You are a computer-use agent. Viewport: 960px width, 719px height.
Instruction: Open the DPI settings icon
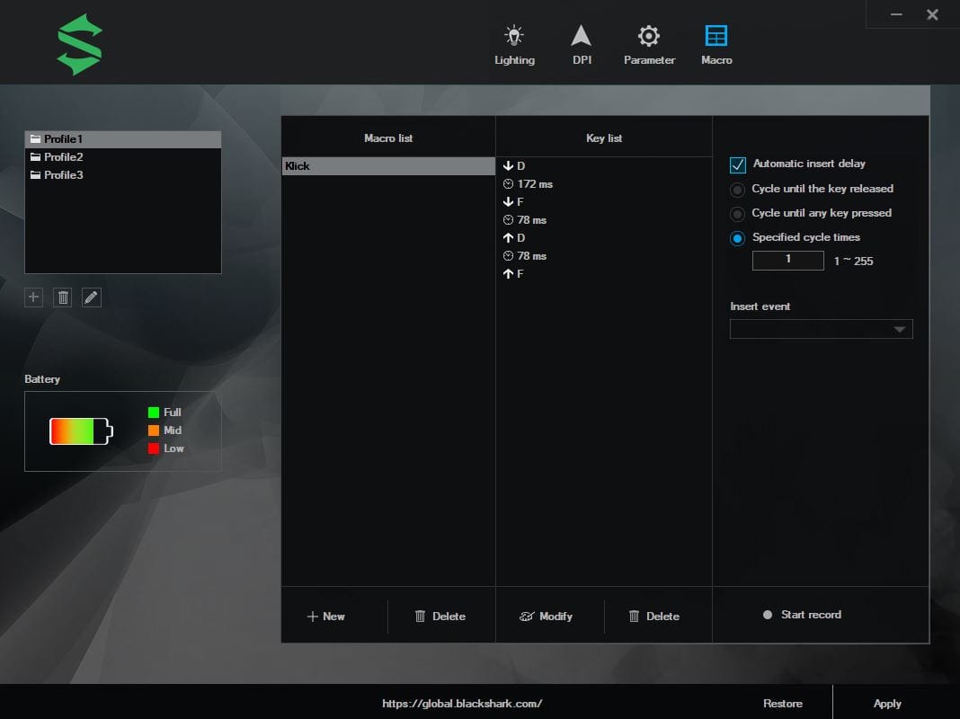[x=582, y=37]
